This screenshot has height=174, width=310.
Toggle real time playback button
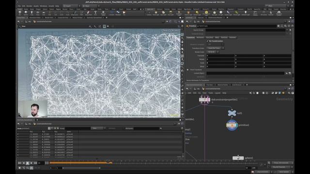20,168
